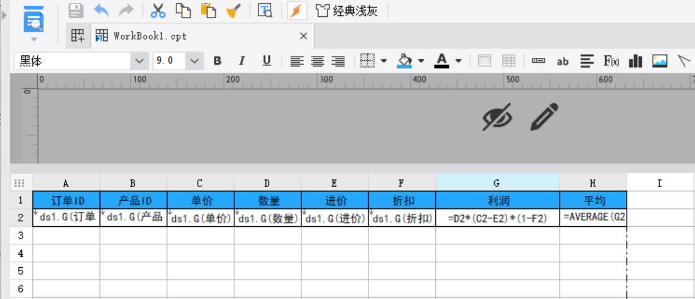
Task: Apply the blue fill color bucket
Action: (404, 61)
